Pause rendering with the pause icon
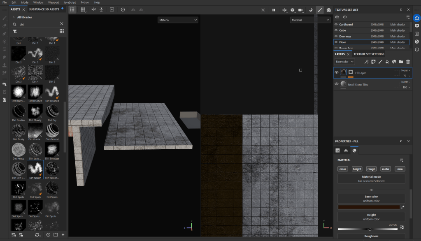 [x=274, y=9]
